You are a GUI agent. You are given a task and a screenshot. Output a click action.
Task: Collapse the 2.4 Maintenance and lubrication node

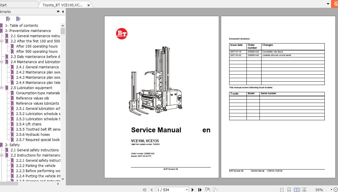point(2,62)
